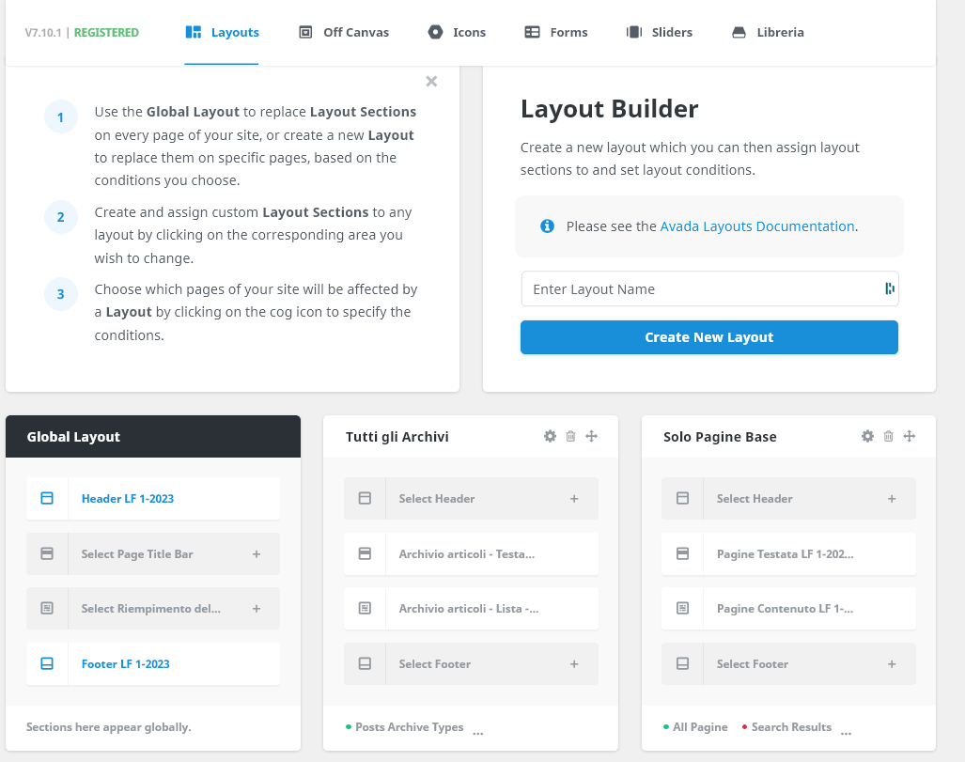Expand the conditions ellipsis under Tutti gli Archivi
Viewport: 965px width, 762px height.
point(477,728)
